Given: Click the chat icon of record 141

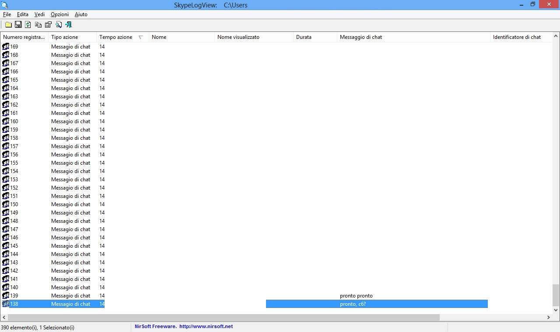Looking at the screenshot, I should [x=6, y=279].
